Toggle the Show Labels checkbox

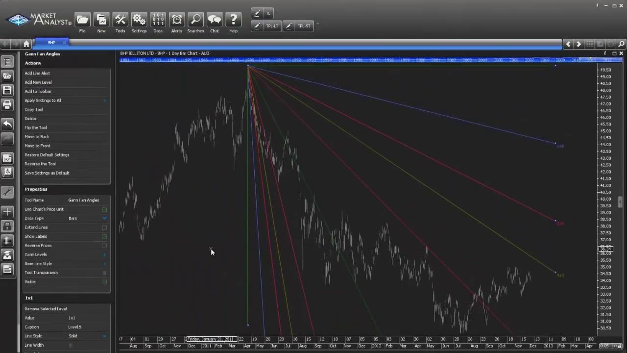(104, 236)
